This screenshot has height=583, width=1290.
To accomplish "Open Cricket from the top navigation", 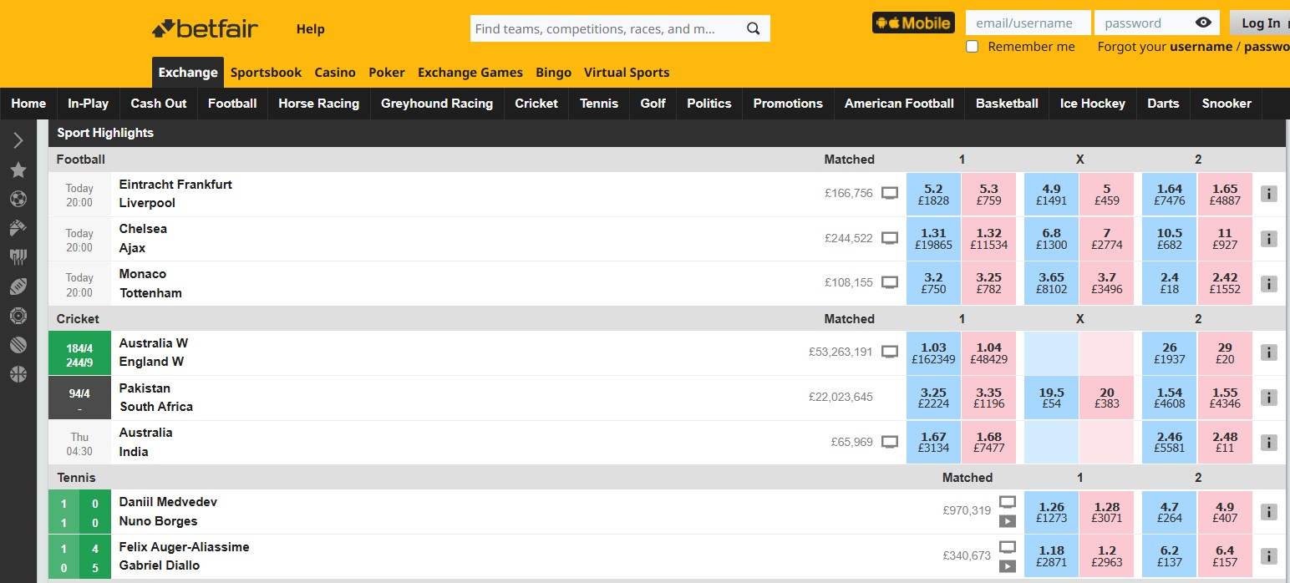I will coord(536,103).
